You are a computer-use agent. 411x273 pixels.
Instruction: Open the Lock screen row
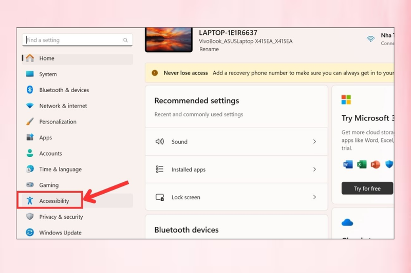click(236, 197)
